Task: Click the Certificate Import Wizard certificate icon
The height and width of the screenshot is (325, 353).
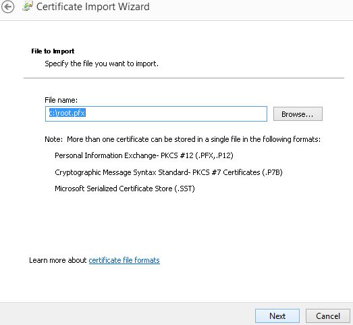Action: click(28, 6)
